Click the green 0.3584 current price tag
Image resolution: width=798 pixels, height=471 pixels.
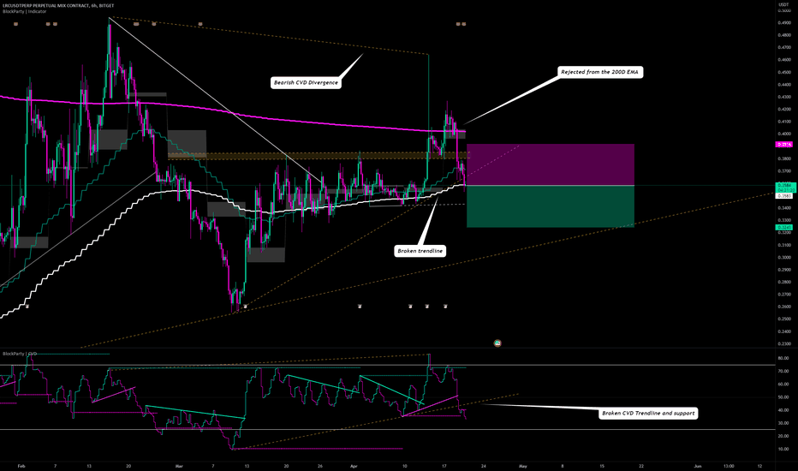coord(786,187)
